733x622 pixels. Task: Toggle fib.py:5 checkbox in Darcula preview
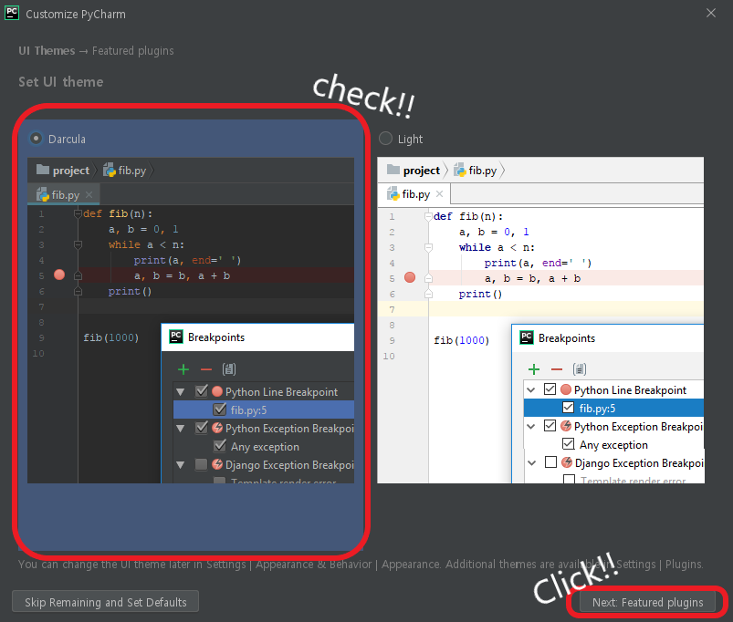(220, 409)
